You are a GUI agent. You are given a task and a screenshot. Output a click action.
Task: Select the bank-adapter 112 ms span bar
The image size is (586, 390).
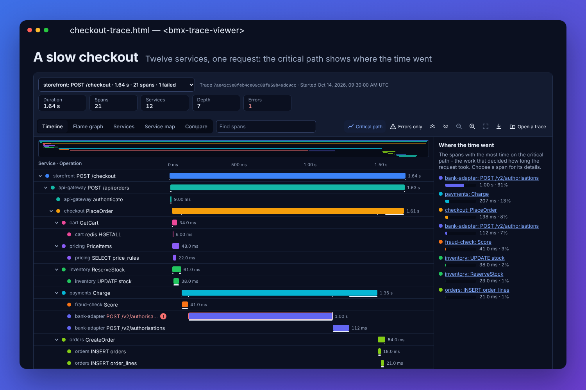coord(341,328)
